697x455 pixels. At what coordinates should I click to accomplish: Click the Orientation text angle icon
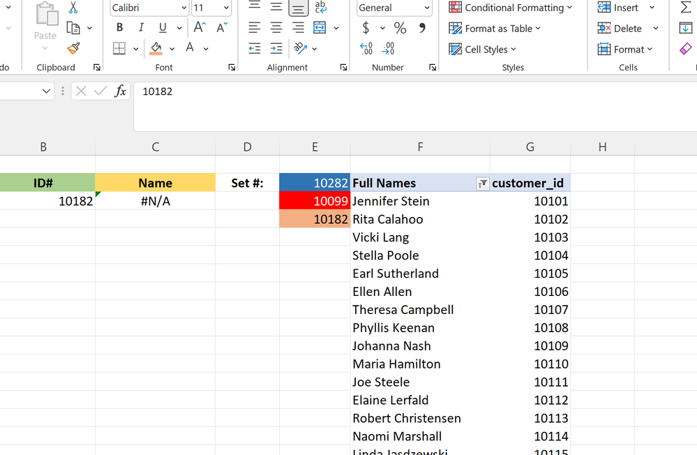click(x=301, y=48)
